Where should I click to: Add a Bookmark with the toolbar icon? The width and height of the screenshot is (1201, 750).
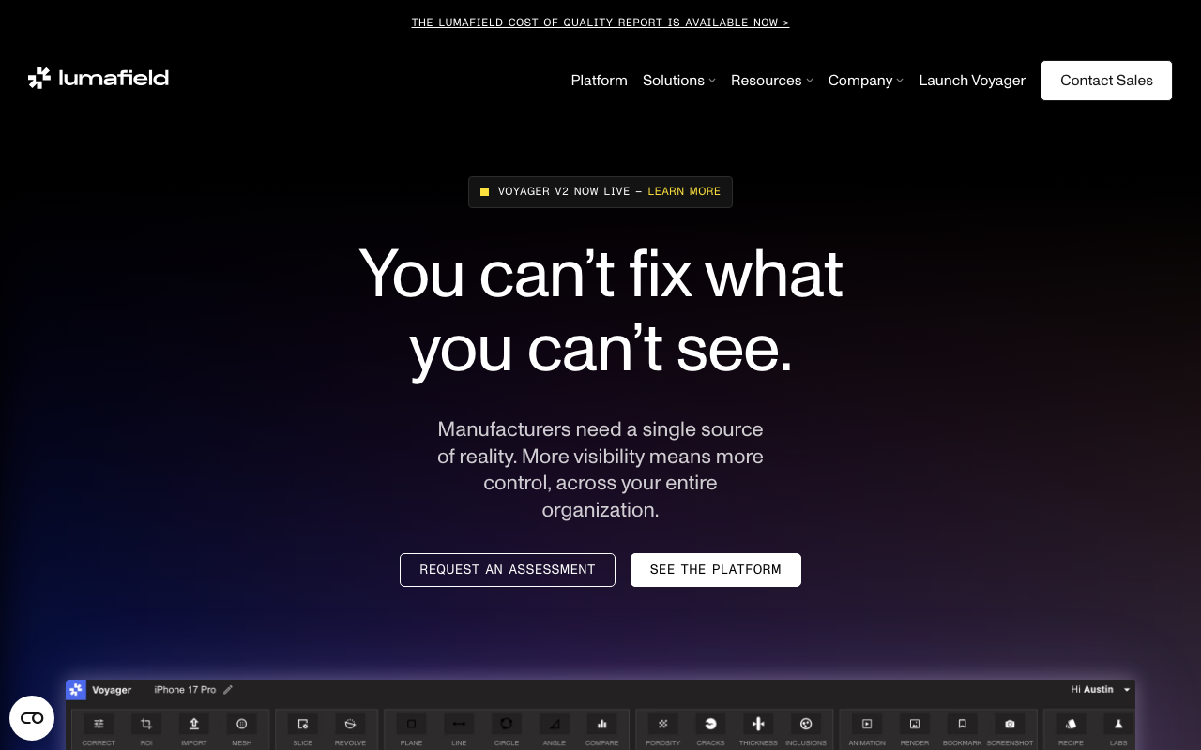(962, 724)
